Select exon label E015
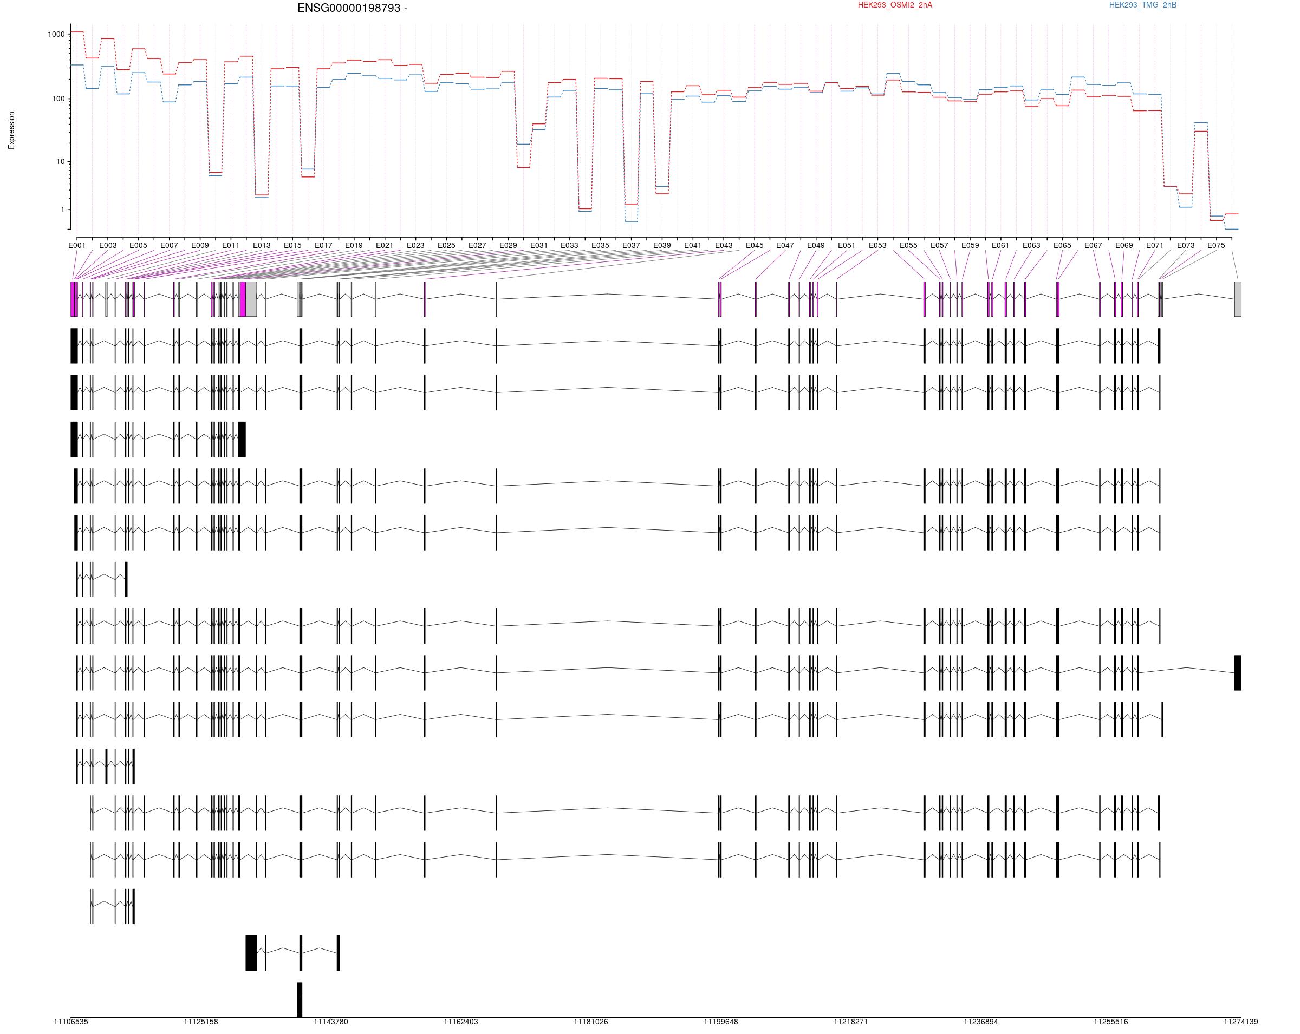The height and width of the screenshot is (1034, 1300). (292, 245)
